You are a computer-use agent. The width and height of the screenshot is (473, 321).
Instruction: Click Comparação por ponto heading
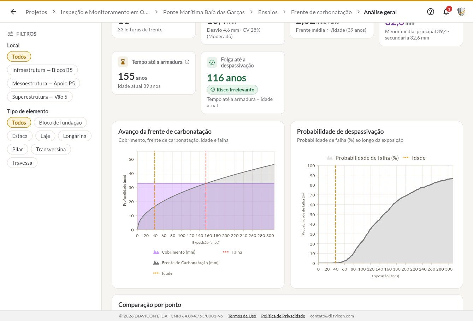(x=150, y=305)
